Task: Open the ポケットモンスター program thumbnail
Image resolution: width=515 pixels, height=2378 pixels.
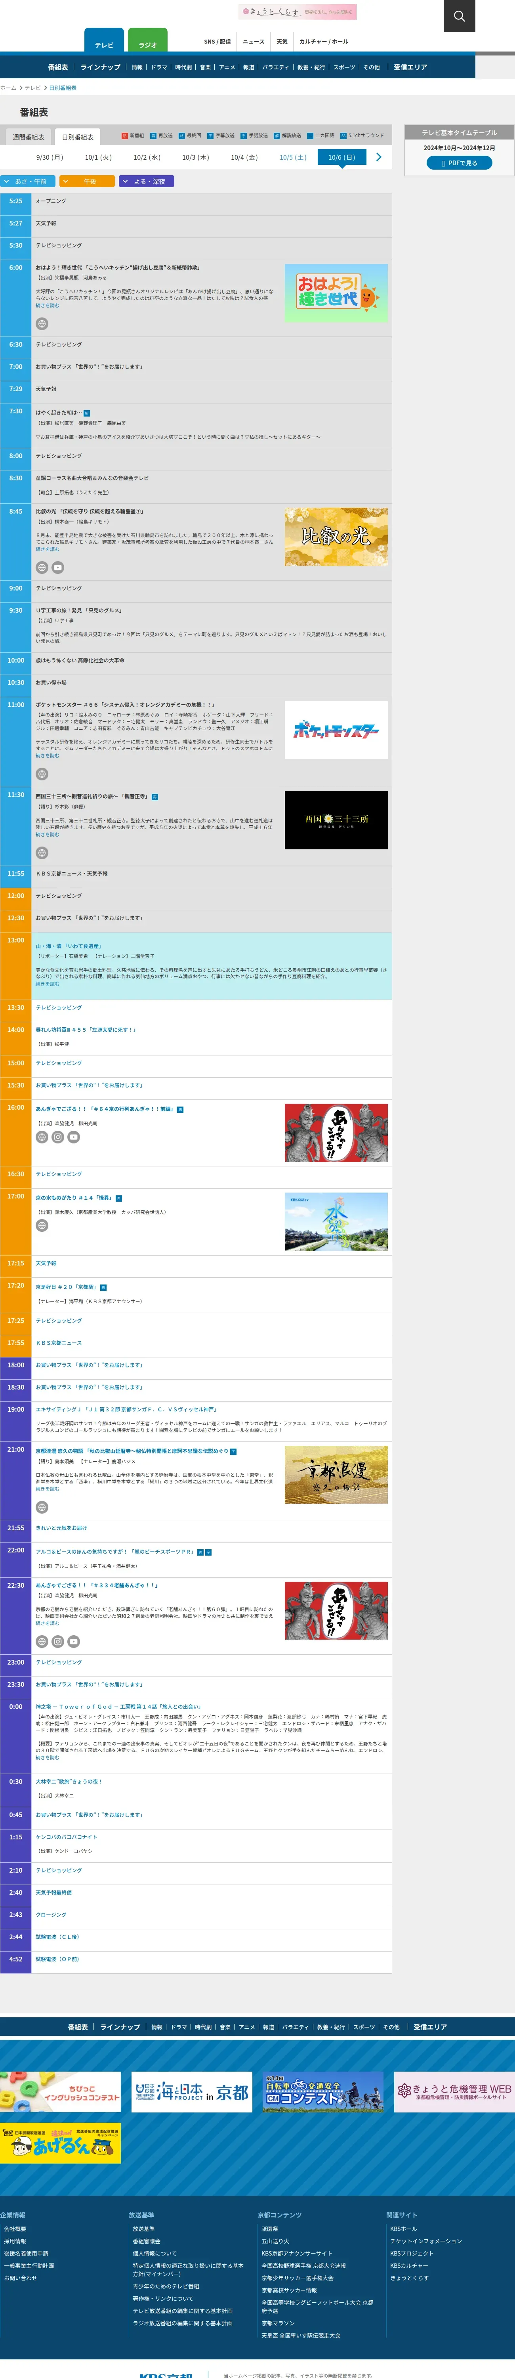Action: [x=336, y=729]
